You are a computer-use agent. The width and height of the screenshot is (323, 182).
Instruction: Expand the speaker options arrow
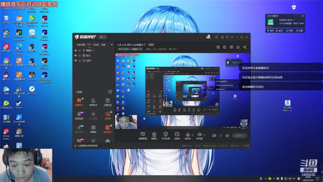click(204, 135)
